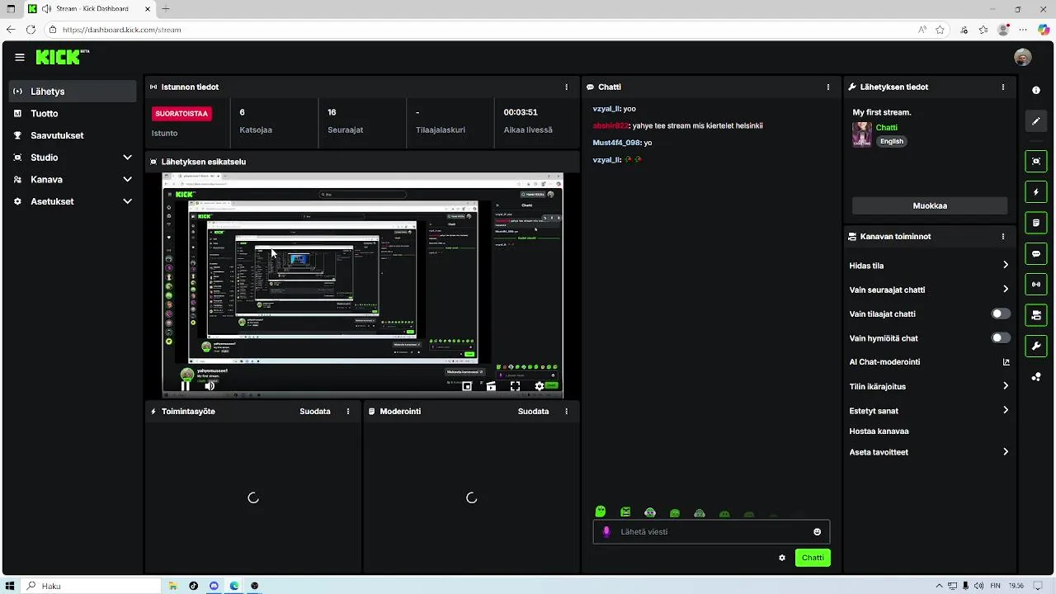Open Estetyt sanat options chevron
Screen dimensions: 1056x594
tap(1006, 409)
